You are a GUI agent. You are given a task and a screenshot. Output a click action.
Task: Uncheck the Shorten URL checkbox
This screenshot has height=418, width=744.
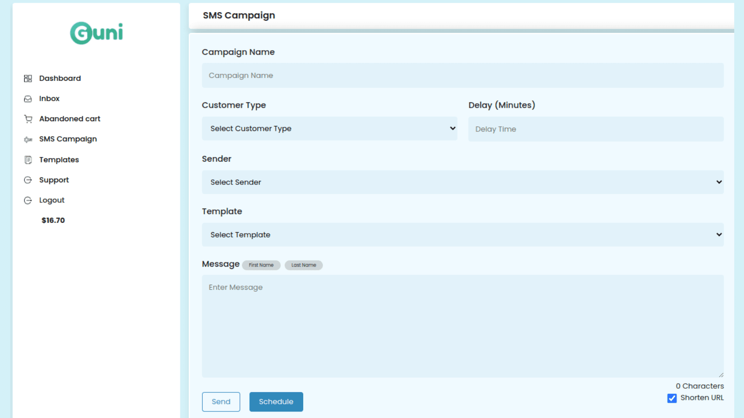coord(672,398)
